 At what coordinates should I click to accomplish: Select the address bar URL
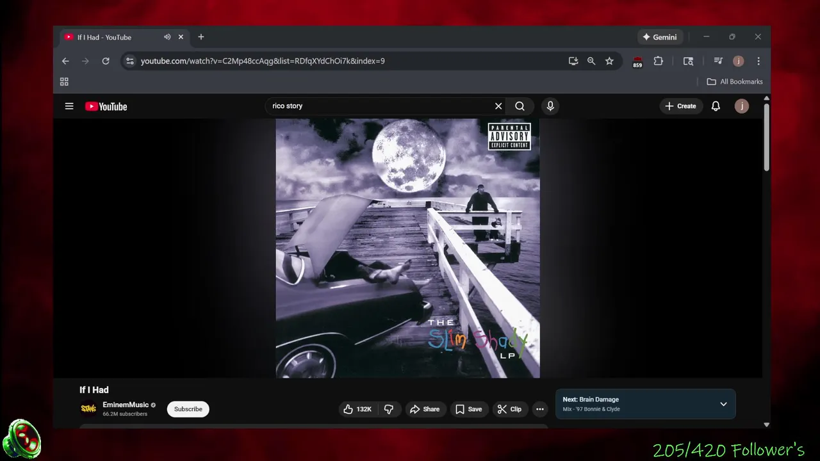coord(263,61)
